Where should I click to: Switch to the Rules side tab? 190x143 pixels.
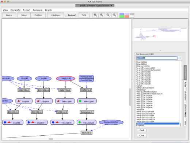(185, 84)
